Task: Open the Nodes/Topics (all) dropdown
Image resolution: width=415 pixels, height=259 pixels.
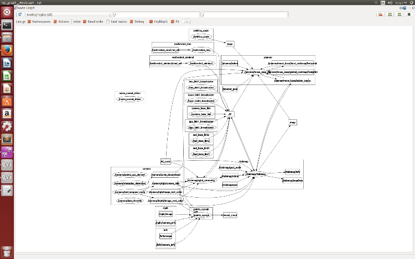Action: click(69, 14)
